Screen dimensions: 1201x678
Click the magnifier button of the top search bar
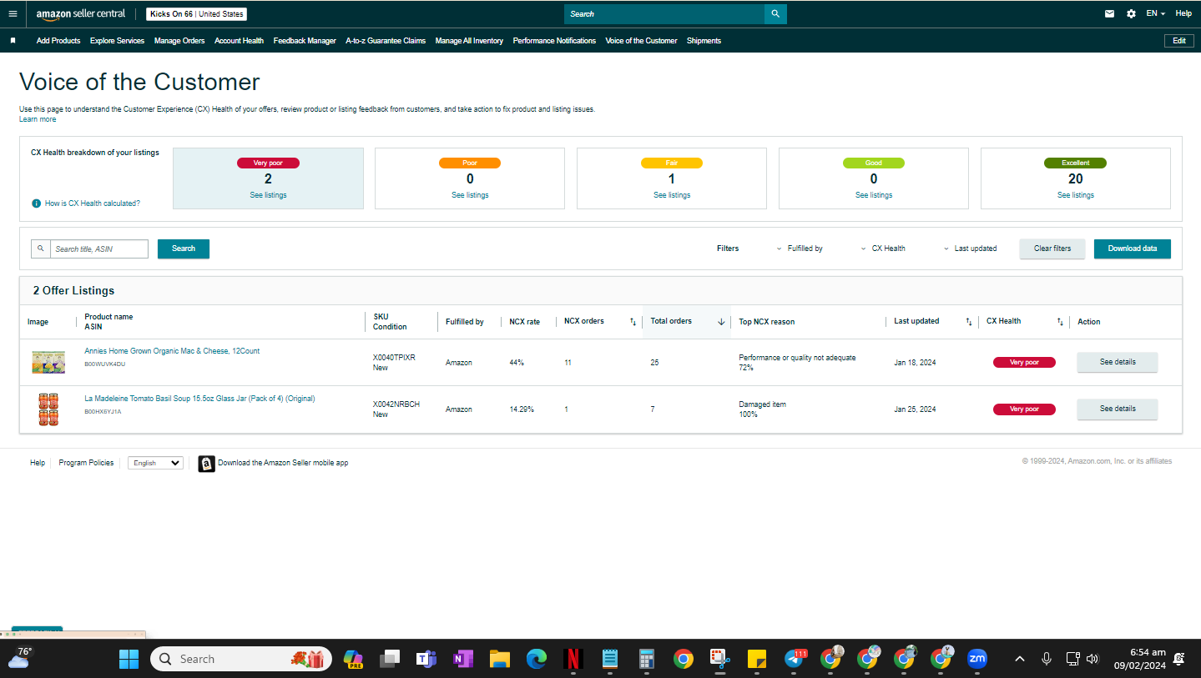pyautogui.click(x=775, y=14)
